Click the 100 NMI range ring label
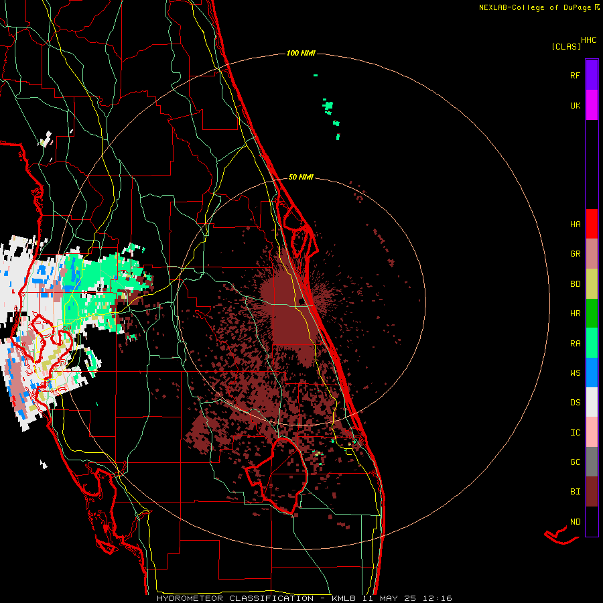 [301, 53]
